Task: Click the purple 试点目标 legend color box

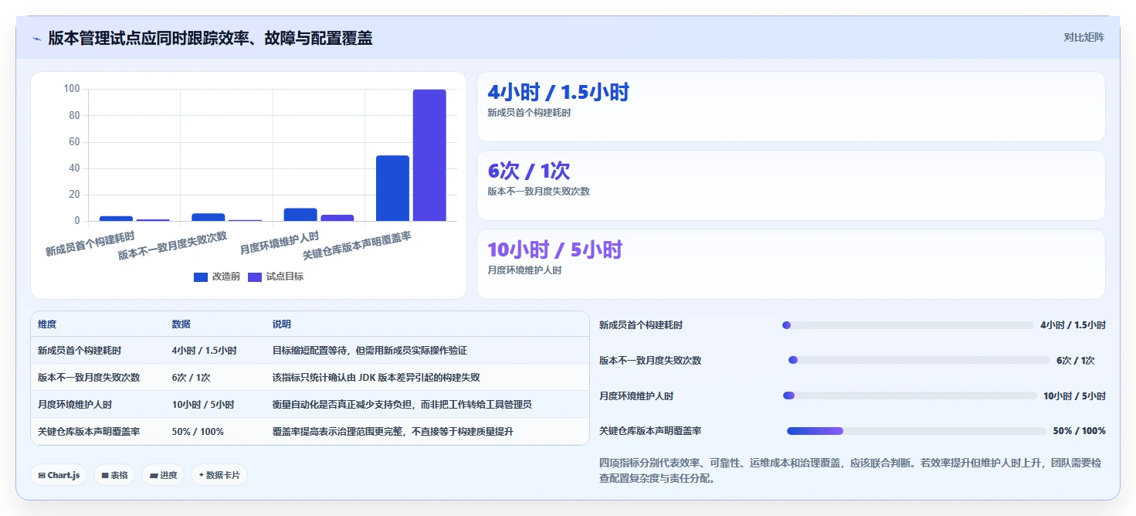Action: (255, 277)
